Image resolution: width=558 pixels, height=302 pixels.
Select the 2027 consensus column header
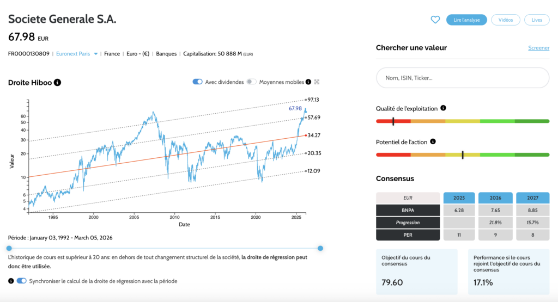tap(532, 198)
